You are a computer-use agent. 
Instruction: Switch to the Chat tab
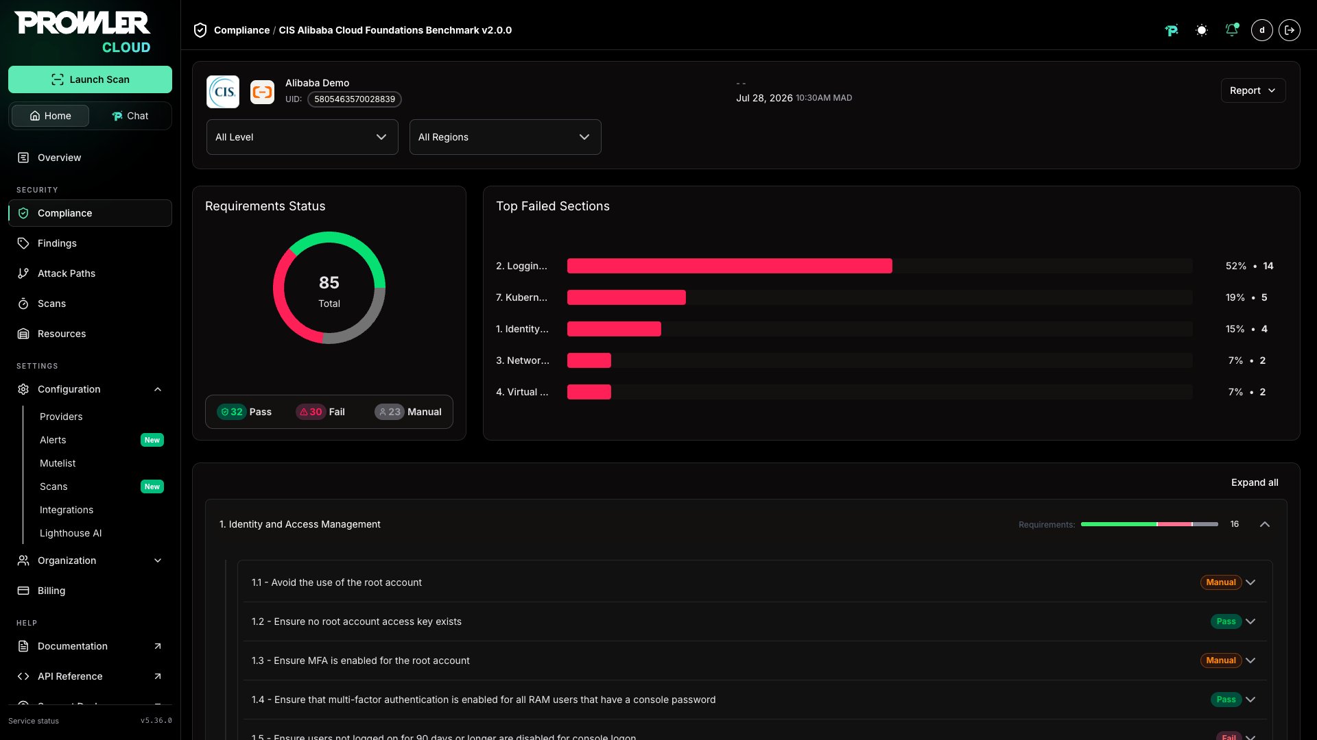(x=130, y=116)
